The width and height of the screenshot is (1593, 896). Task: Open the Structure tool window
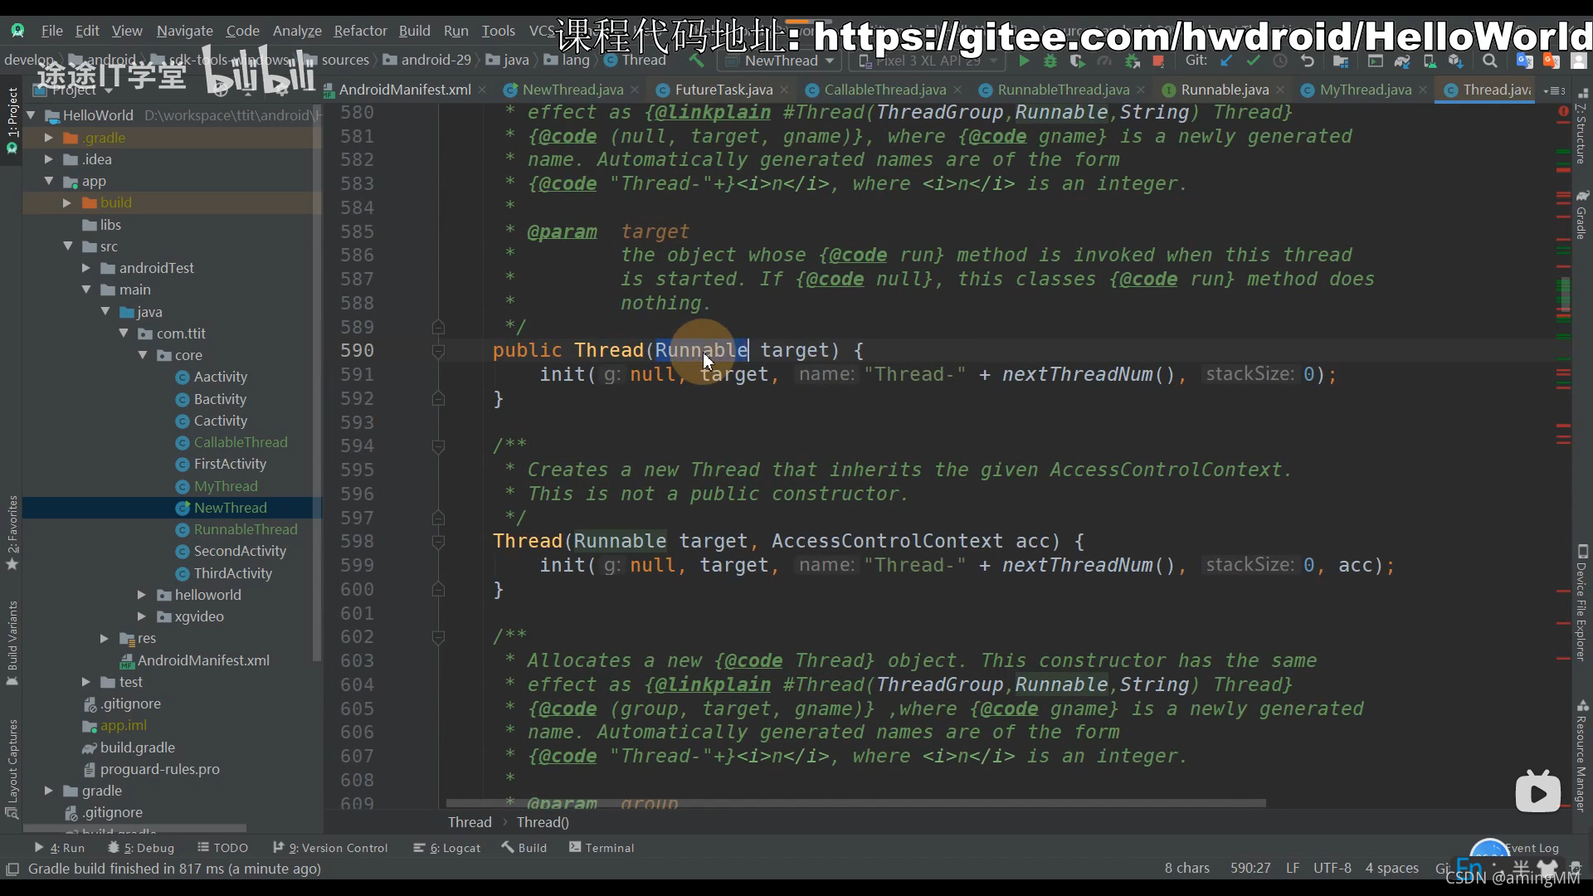click(1581, 126)
